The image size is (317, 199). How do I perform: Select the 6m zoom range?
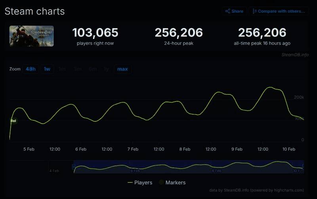pos(93,69)
